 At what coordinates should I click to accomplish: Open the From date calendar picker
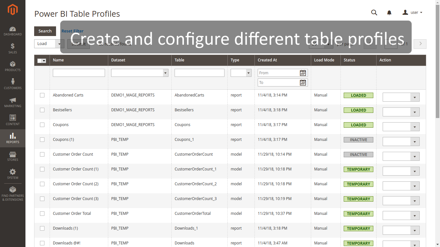coord(302,73)
